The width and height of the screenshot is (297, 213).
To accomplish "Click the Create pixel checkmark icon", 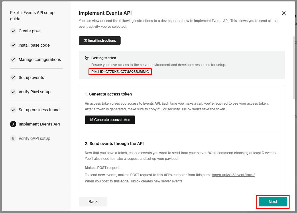I will click(x=13, y=31).
